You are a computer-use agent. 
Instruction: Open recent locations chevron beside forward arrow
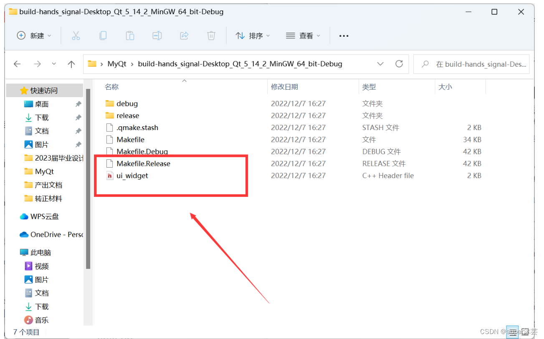(x=54, y=64)
